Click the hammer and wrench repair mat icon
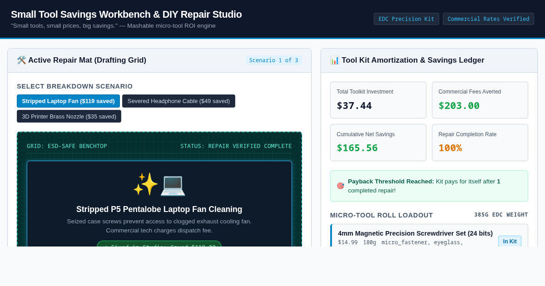 pos(21,60)
